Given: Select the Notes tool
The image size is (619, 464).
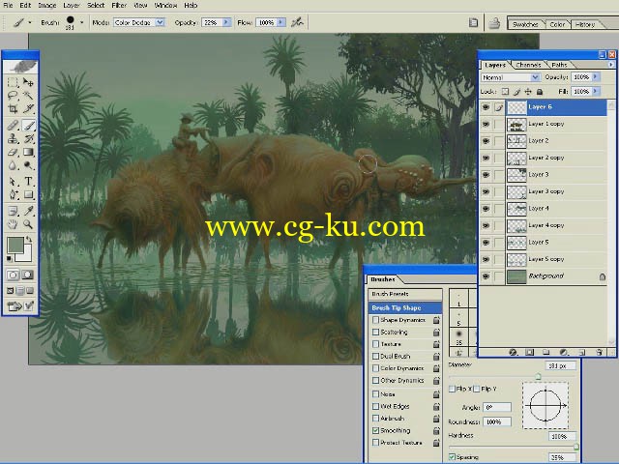Looking at the screenshot, I should pos(13,211).
